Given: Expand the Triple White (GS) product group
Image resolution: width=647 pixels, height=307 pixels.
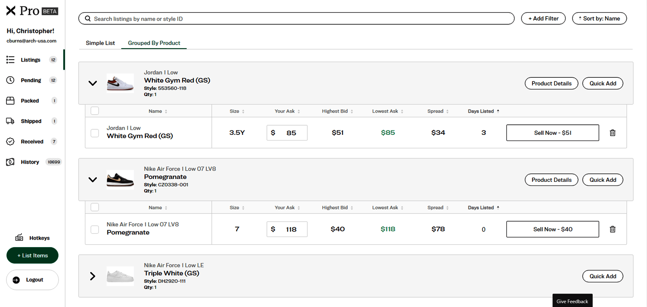Looking at the screenshot, I should pos(93,276).
